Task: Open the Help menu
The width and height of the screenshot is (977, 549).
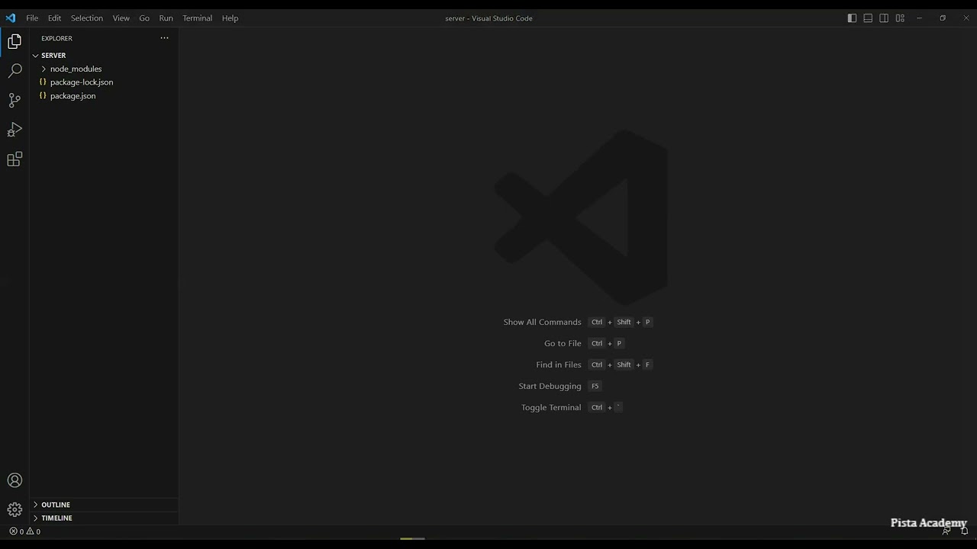Action: pyautogui.click(x=230, y=18)
